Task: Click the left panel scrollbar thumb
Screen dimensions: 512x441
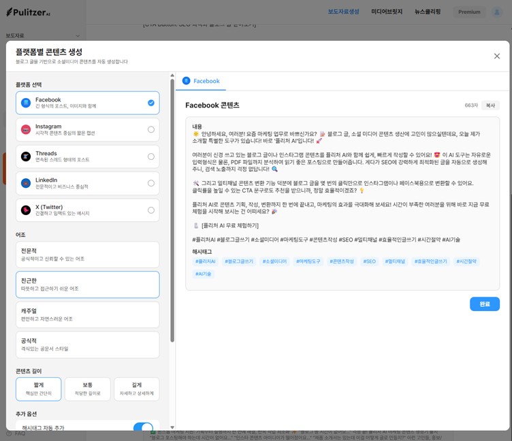Action: (172, 210)
